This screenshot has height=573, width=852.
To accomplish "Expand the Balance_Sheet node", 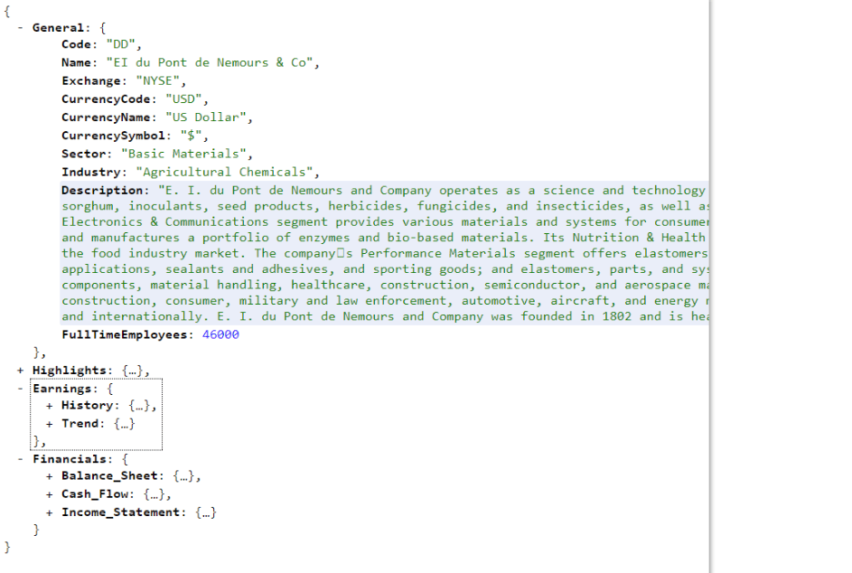I will 50,476.
